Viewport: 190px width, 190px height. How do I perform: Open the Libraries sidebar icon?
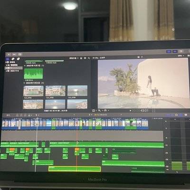click(x=8, y=59)
